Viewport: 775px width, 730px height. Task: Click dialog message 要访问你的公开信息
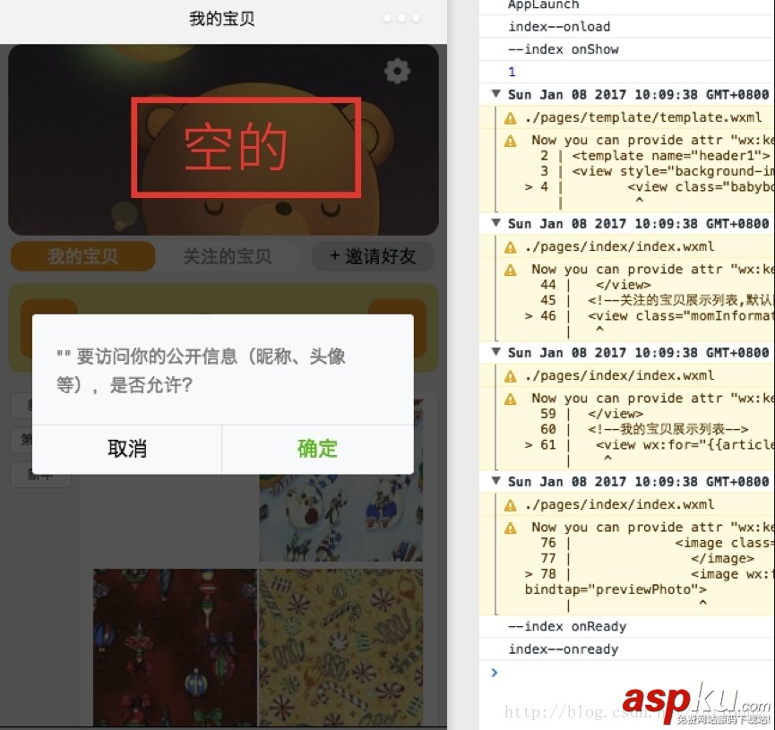tap(202, 370)
